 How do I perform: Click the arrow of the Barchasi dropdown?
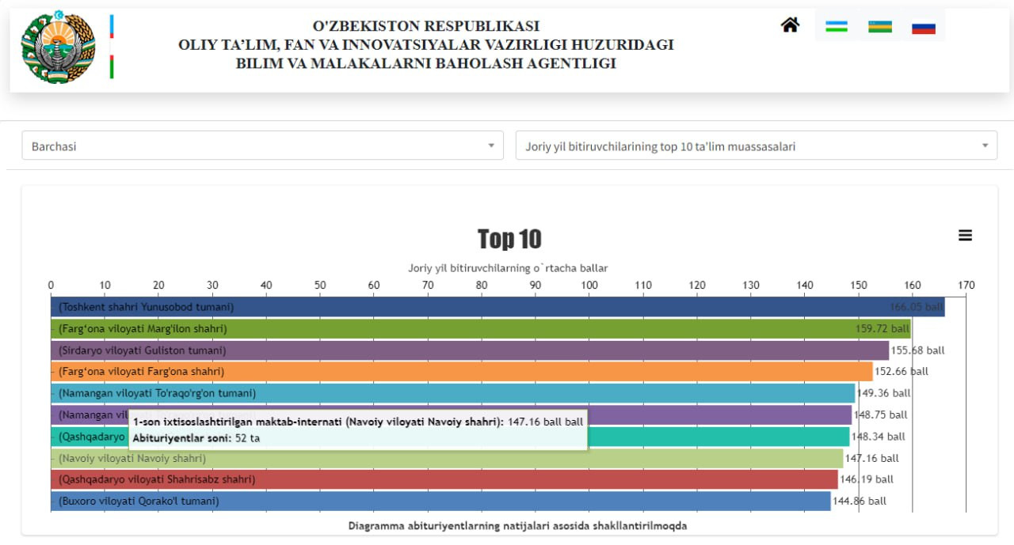(491, 146)
